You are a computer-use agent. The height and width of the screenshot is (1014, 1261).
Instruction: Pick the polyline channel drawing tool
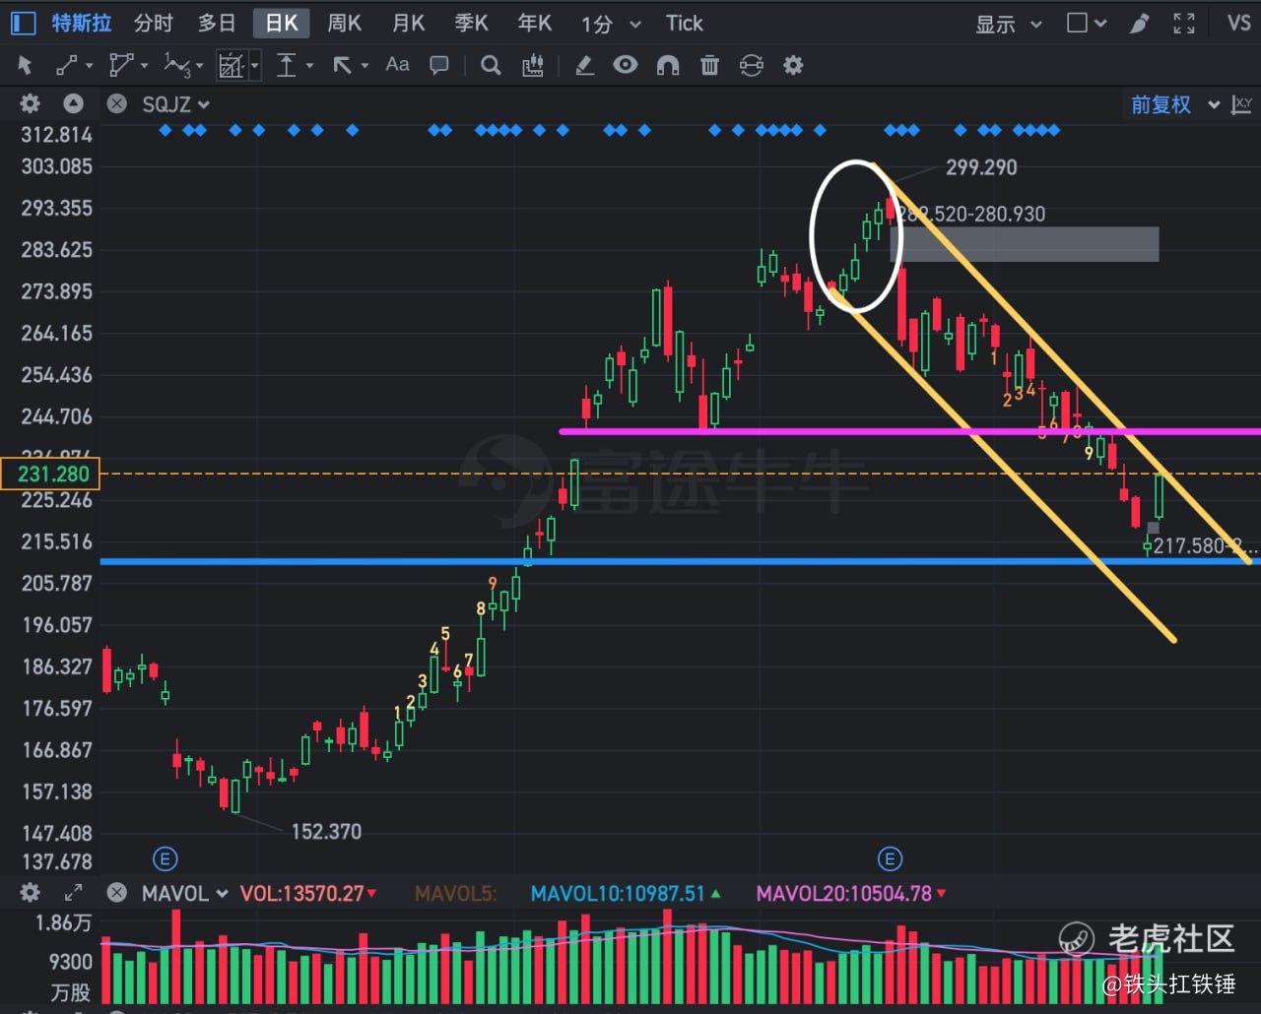(x=122, y=66)
